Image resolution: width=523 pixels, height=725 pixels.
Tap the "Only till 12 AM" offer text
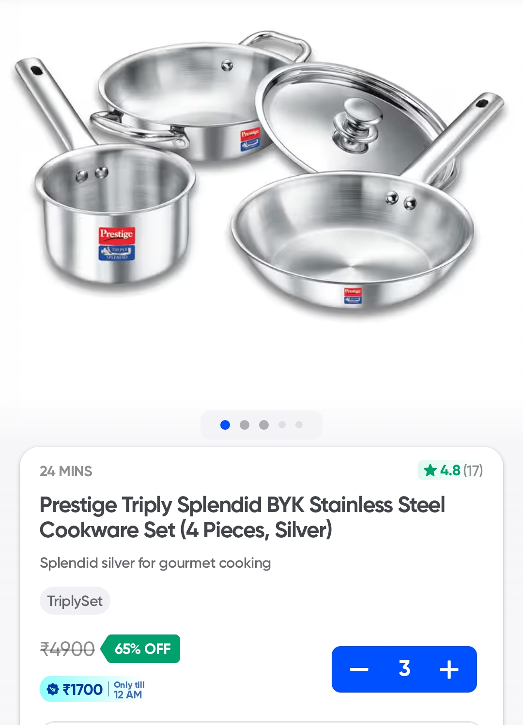(129, 690)
